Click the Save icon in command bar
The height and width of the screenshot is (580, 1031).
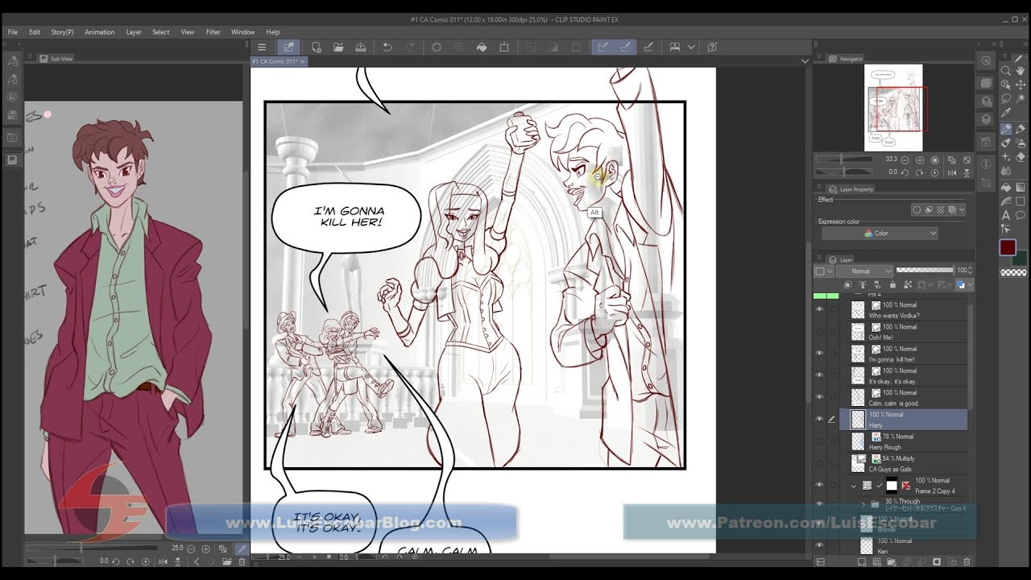(x=359, y=47)
